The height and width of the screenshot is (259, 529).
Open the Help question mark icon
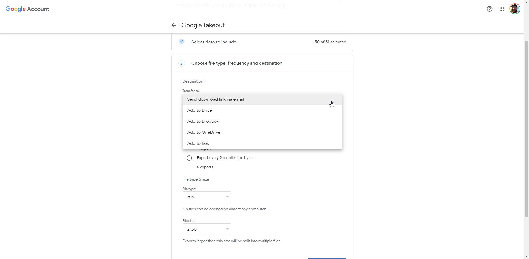pyautogui.click(x=490, y=9)
